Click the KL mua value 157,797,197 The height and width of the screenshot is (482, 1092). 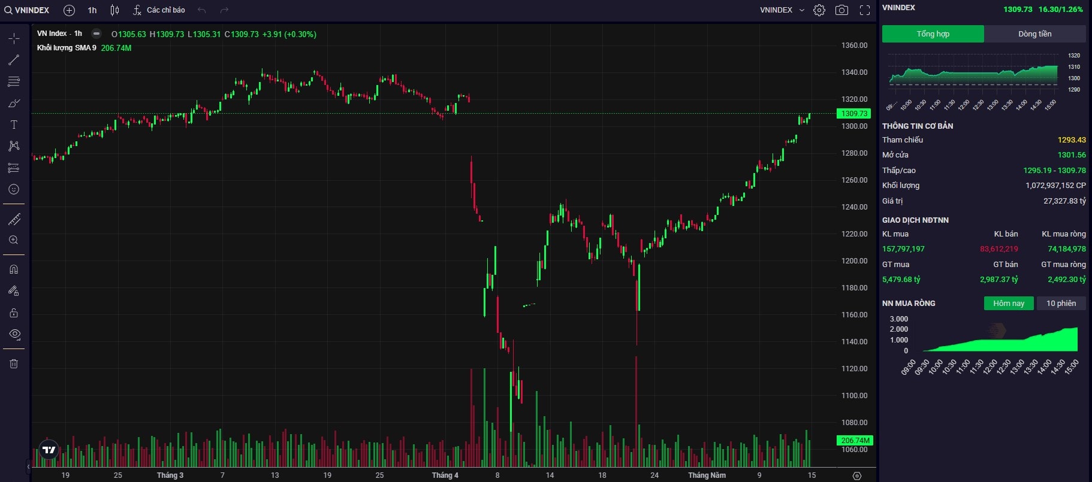[x=903, y=249]
